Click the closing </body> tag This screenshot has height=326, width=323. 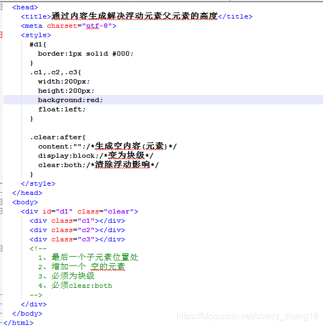[x=27, y=313]
